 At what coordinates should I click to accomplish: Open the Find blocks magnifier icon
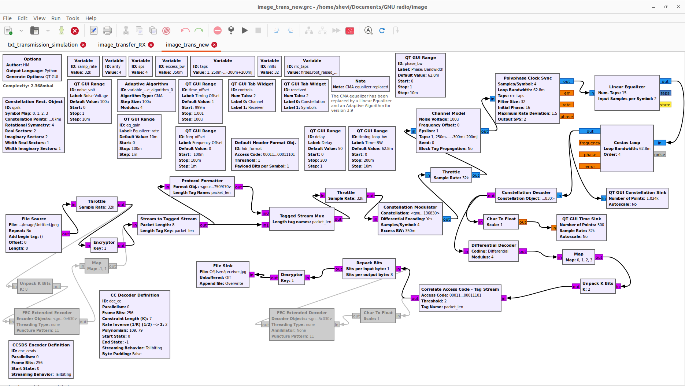368,31
